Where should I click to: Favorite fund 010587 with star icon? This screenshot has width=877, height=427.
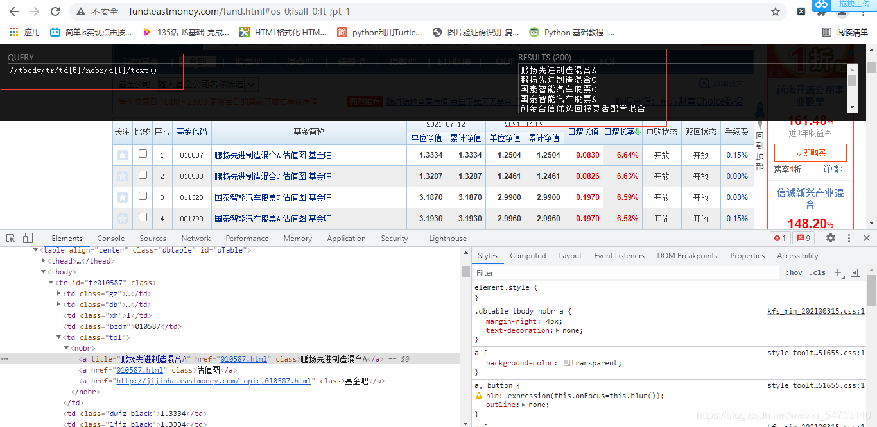pyautogui.click(x=123, y=155)
